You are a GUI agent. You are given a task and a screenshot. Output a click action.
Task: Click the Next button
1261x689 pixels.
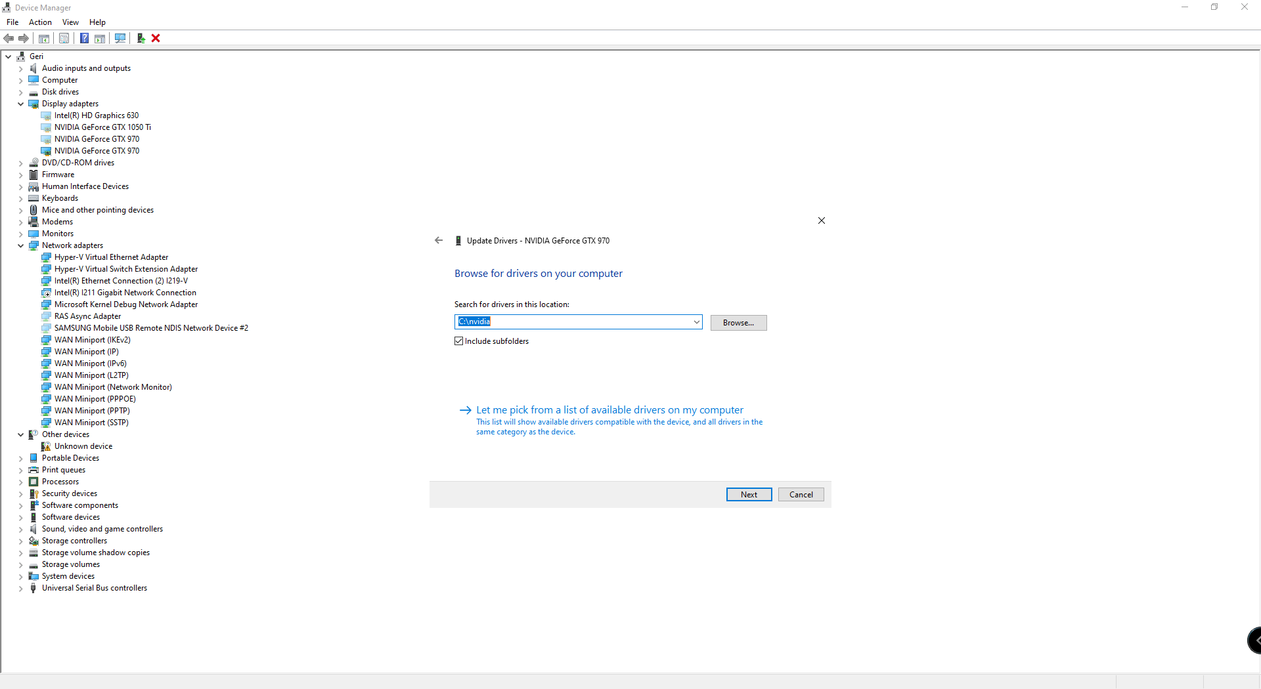pos(749,494)
